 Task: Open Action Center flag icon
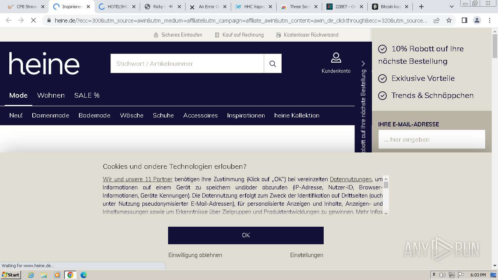(x=461, y=275)
